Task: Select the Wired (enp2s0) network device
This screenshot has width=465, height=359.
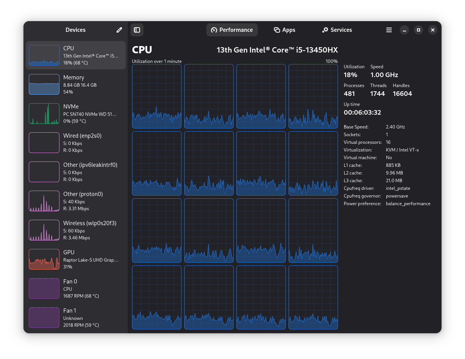Action: pos(75,142)
